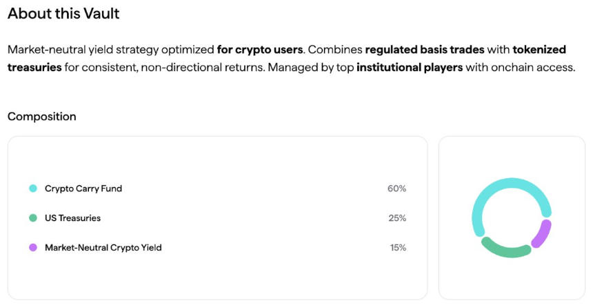The image size is (593, 308).
Task: Click the purple segment of the donut chart
Action: tap(542, 233)
